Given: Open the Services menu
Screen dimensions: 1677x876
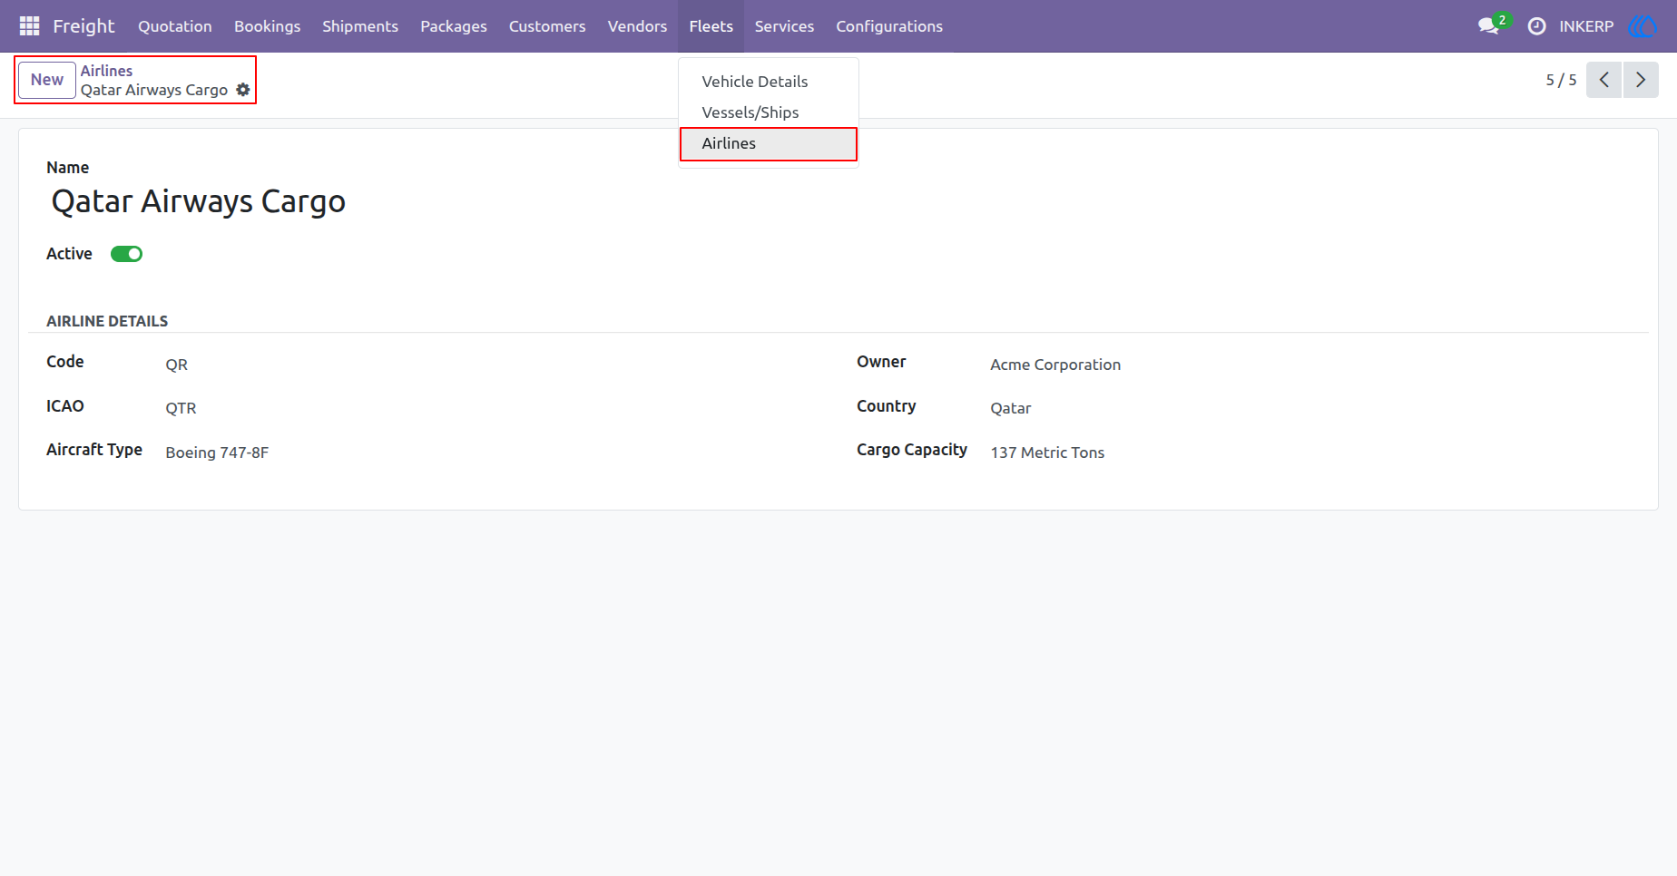Looking at the screenshot, I should pyautogui.click(x=784, y=26).
